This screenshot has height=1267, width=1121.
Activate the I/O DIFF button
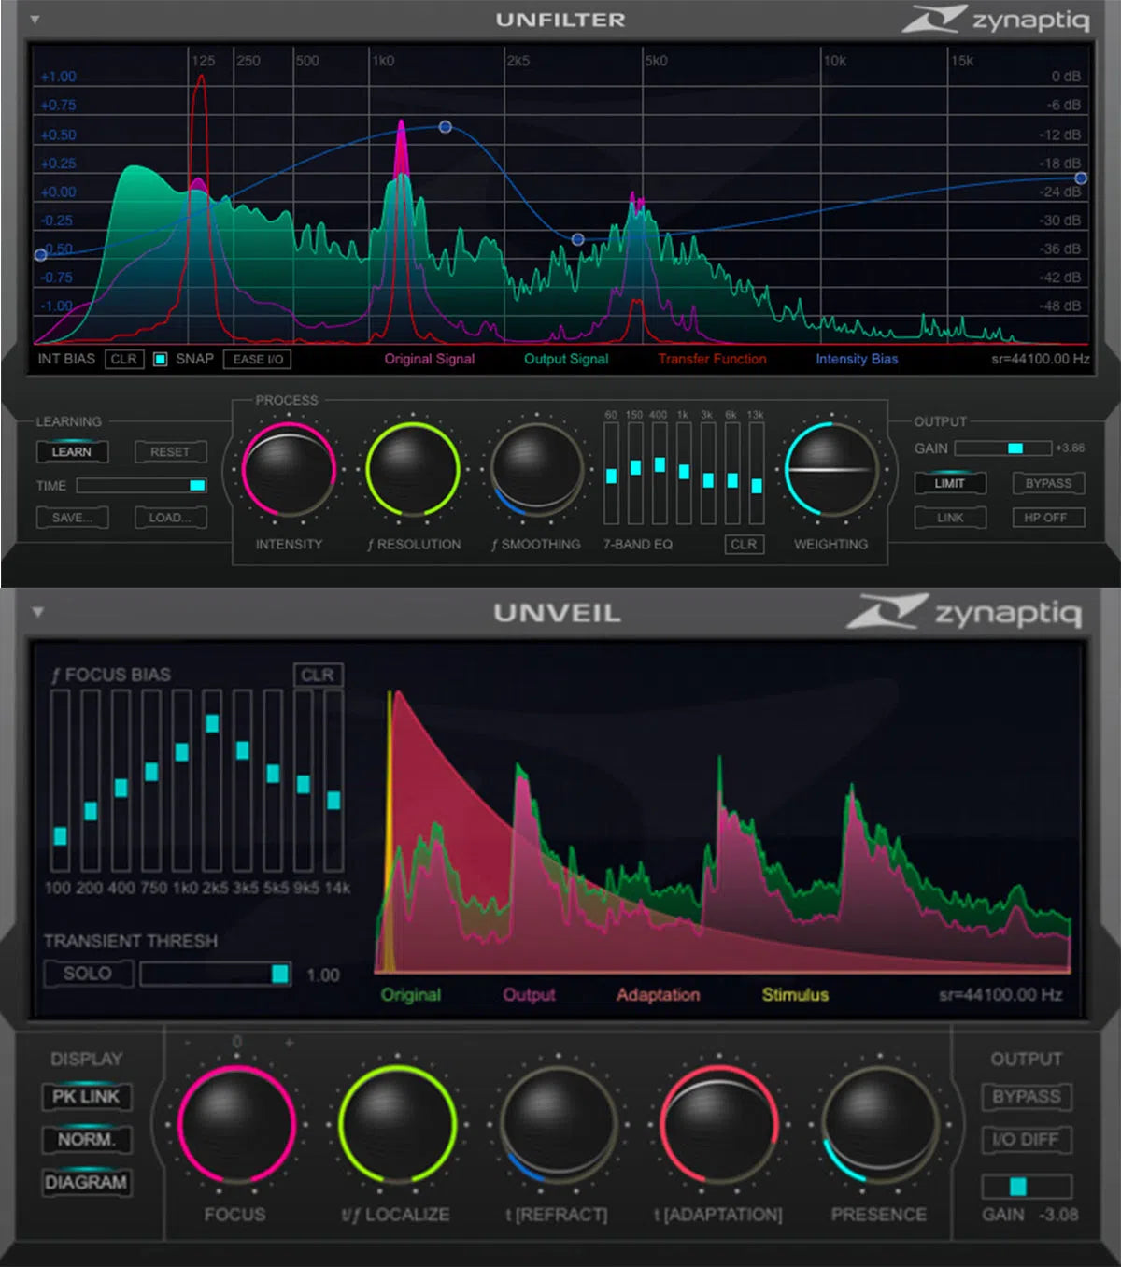click(x=1026, y=1140)
